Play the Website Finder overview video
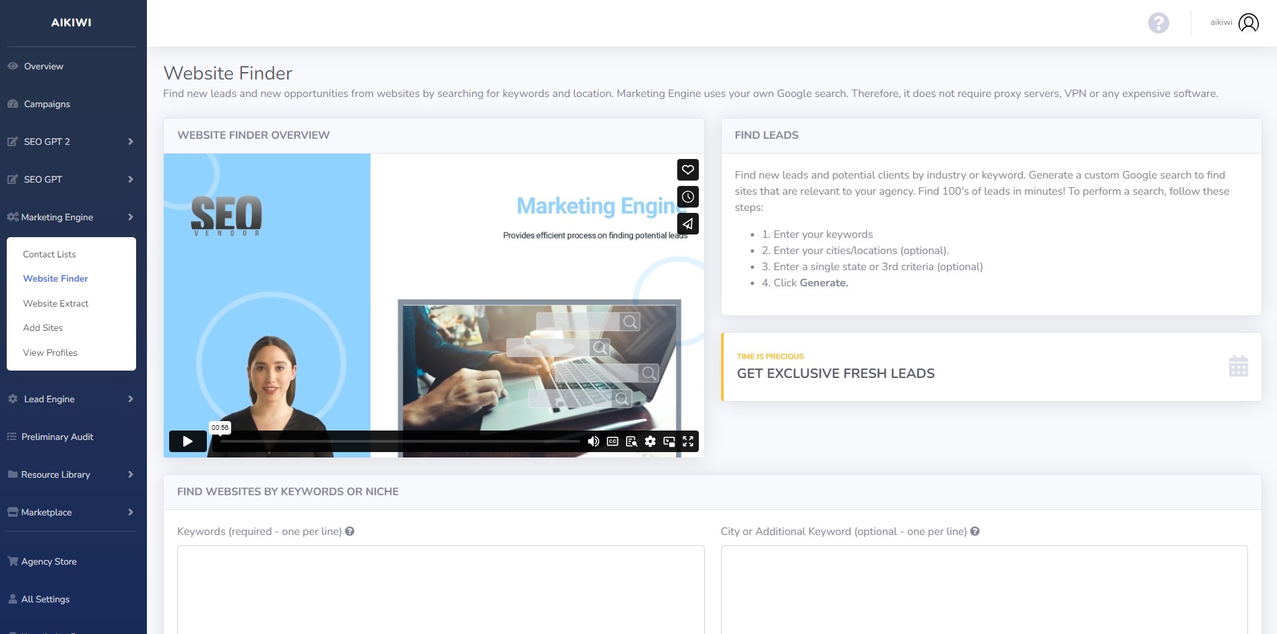 click(x=188, y=441)
